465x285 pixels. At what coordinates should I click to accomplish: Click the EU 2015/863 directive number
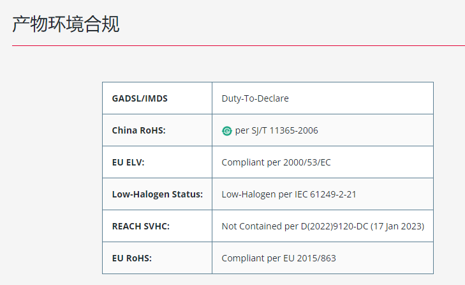(309, 258)
